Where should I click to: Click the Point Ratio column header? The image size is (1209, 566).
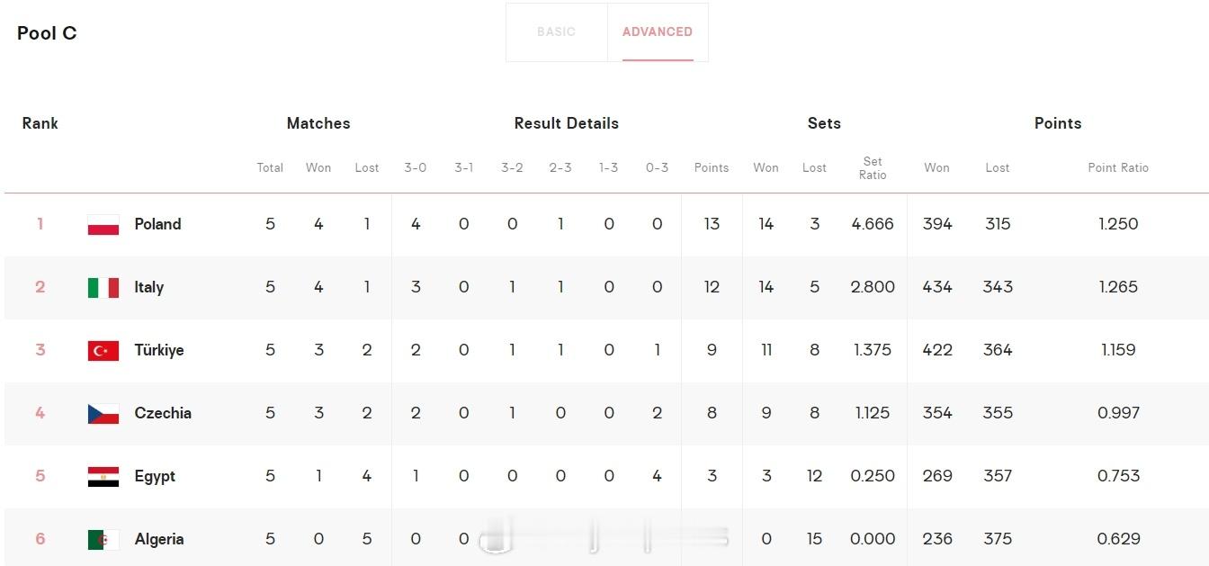1118,167
